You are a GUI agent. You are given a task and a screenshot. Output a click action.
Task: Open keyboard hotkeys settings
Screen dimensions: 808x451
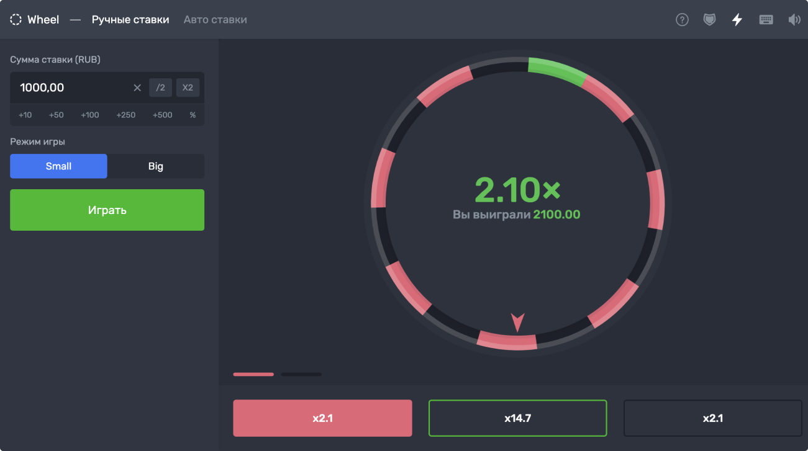click(x=766, y=19)
